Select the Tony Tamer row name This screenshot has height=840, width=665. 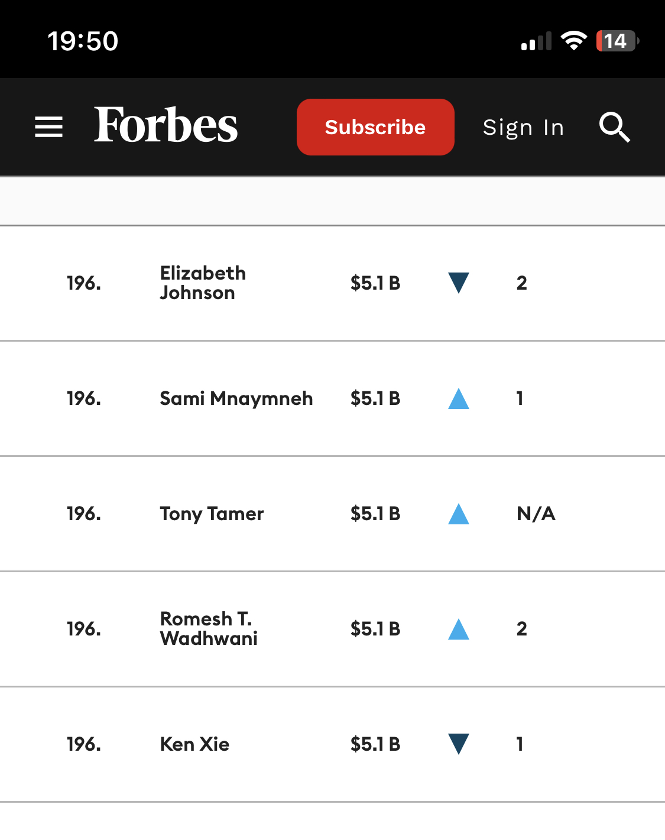[212, 514]
